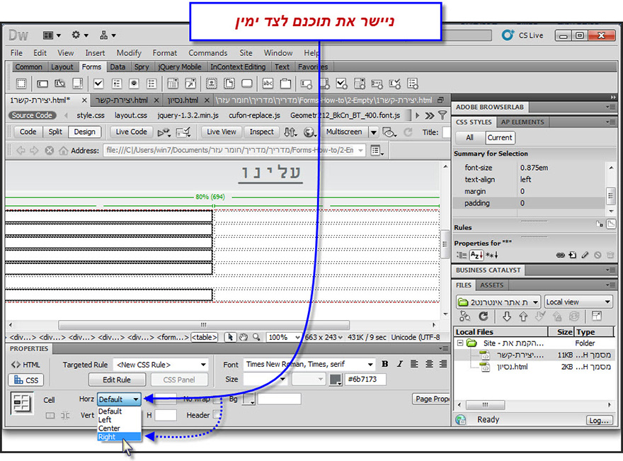Click the Live View button
This screenshot has height=461, width=623.
pyautogui.click(x=222, y=132)
